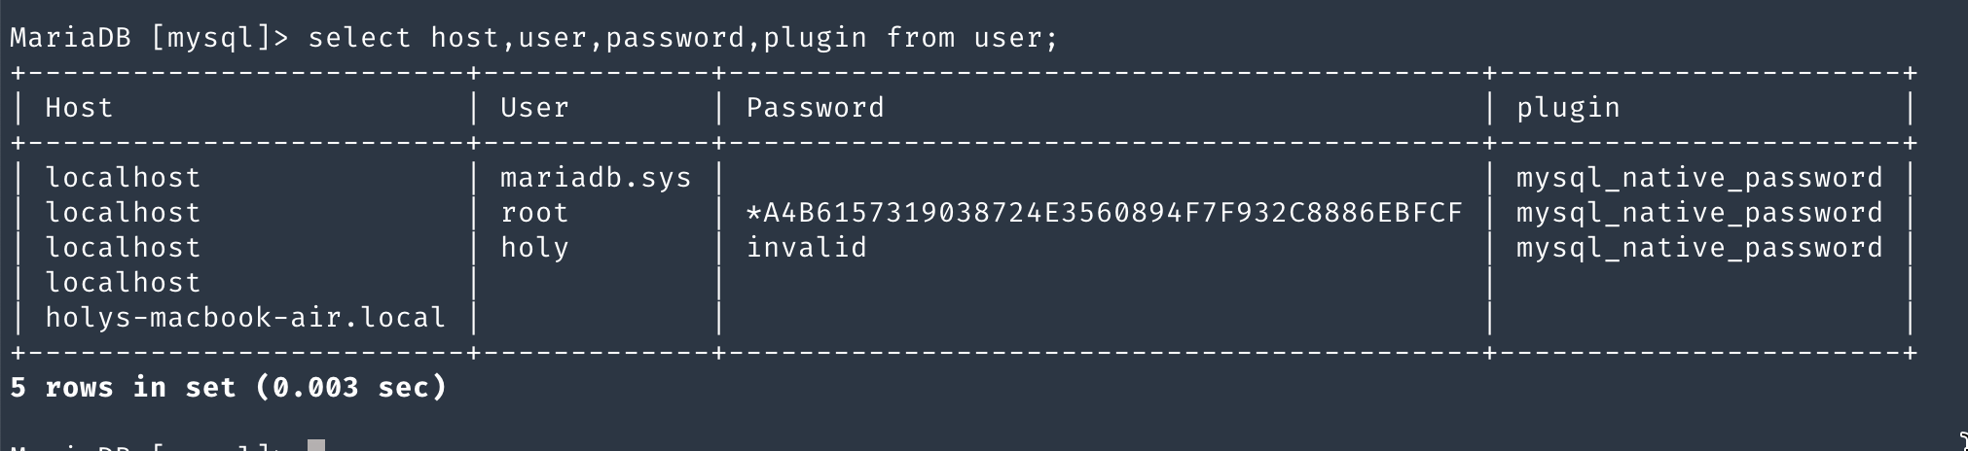Click the Password column header

pos(815,108)
